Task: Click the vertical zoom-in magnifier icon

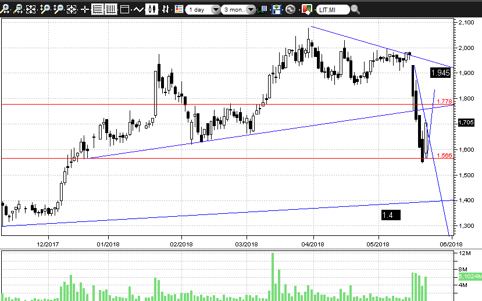Action: [x=45, y=9]
